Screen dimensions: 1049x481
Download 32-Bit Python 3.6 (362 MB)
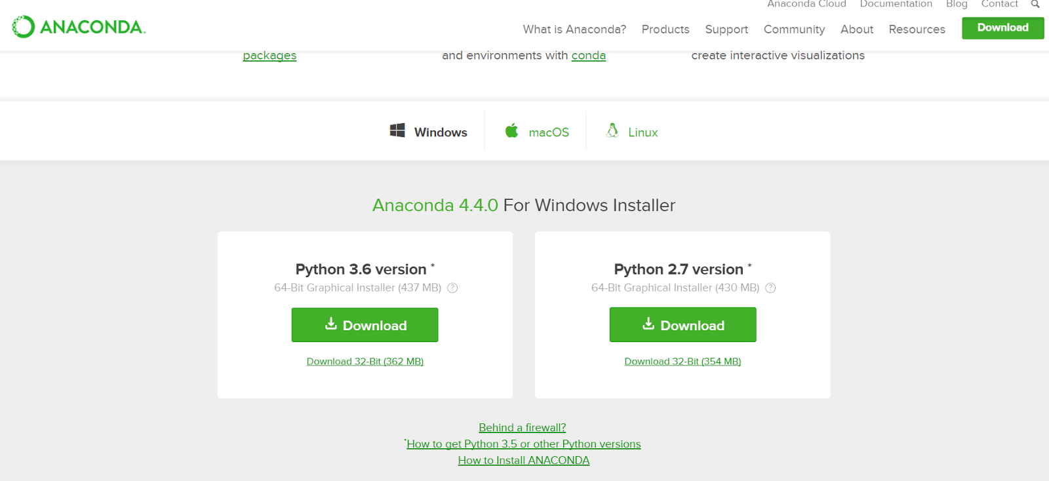[365, 362]
